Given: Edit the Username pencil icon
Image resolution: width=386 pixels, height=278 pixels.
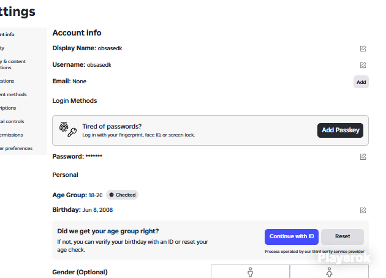Looking at the screenshot, I should point(363,65).
